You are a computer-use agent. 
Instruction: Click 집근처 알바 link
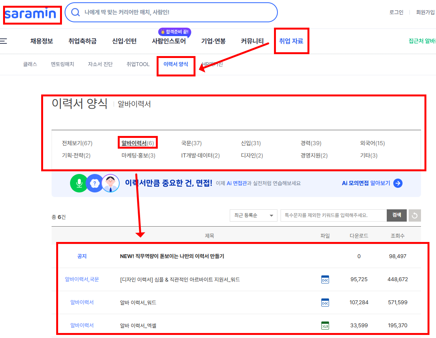coord(422,41)
